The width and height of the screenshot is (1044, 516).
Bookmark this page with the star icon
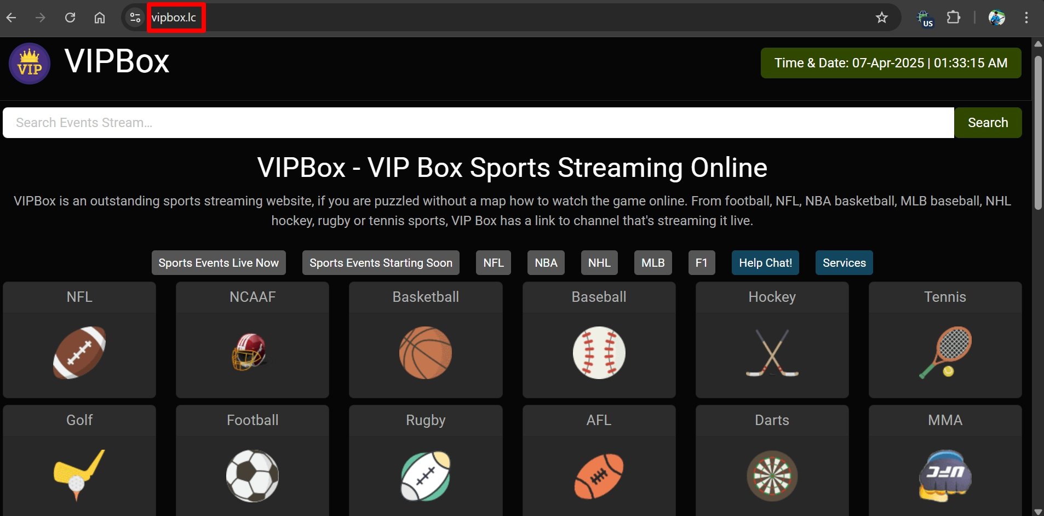coord(882,18)
